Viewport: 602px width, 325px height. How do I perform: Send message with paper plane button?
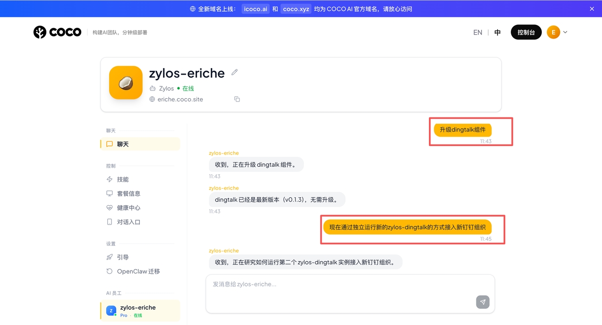[x=483, y=302]
